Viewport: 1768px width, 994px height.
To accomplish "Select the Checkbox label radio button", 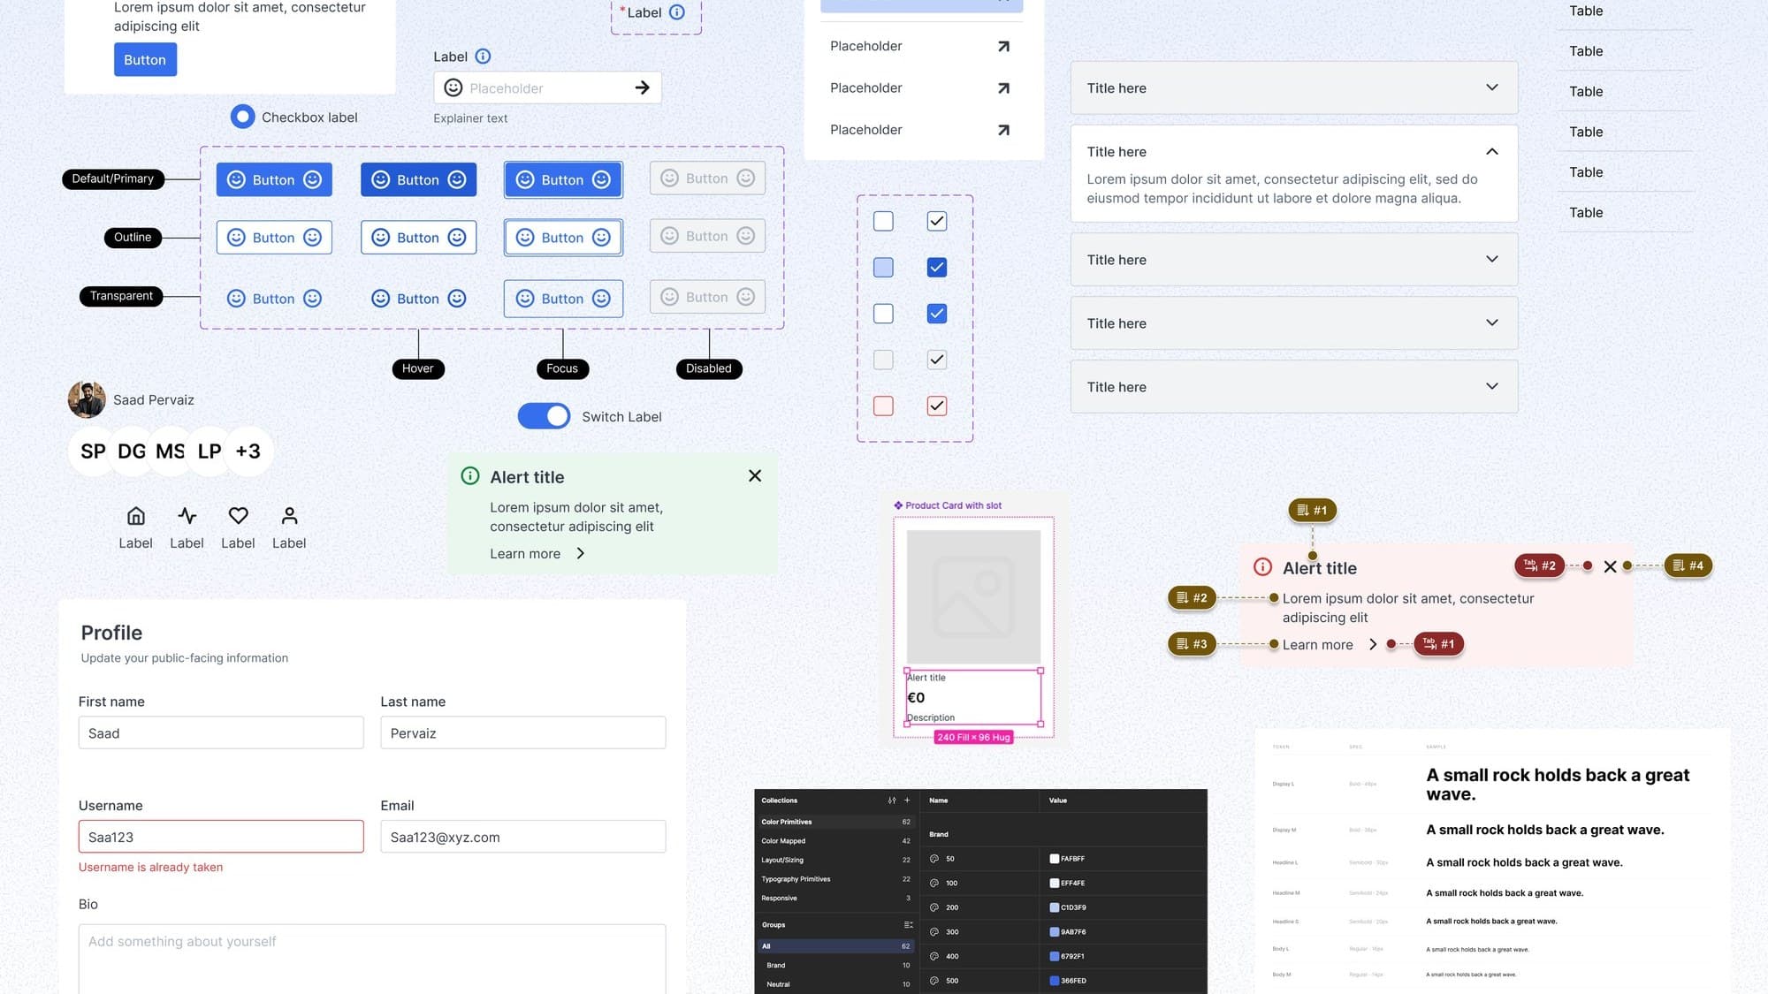I will coord(242,117).
